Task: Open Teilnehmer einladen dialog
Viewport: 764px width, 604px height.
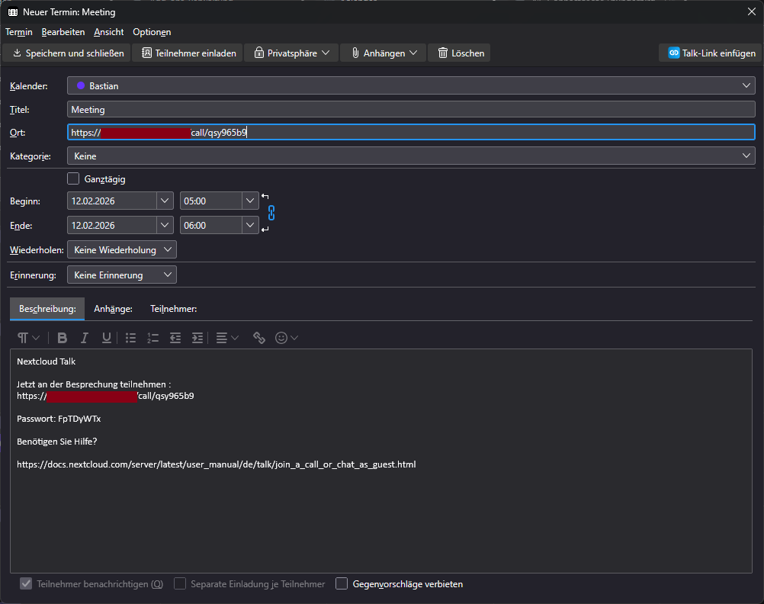Action: [x=188, y=53]
